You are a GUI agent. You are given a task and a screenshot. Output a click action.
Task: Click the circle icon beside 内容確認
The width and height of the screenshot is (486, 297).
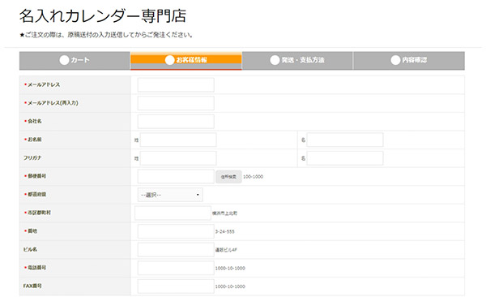pyautogui.click(x=395, y=60)
